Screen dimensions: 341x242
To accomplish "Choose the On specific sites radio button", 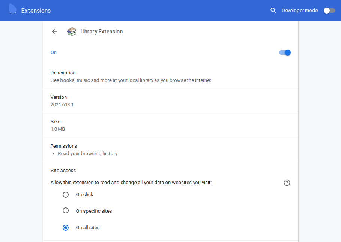I will (x=66, y=210).
